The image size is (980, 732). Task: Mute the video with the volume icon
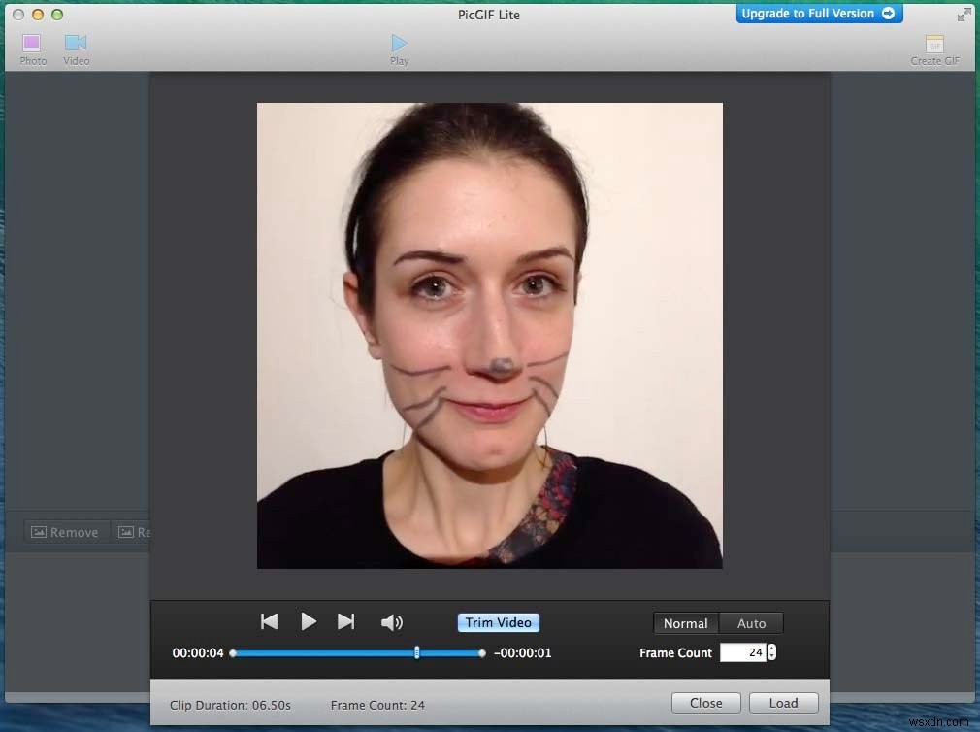392,622
